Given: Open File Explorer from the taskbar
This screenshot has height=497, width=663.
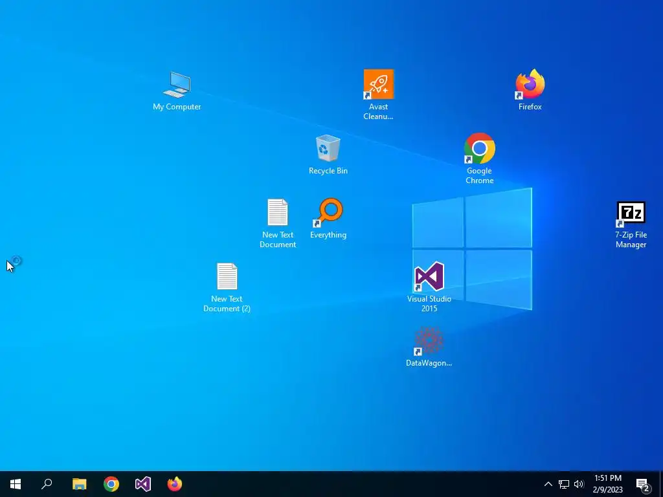Looking at the screenshot, I should point(79,484).
